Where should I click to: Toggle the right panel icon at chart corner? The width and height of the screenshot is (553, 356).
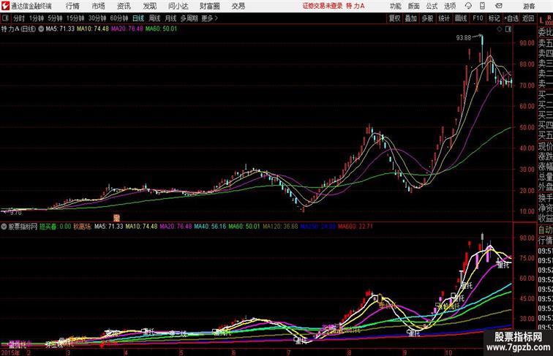click(x=508, y=29)
